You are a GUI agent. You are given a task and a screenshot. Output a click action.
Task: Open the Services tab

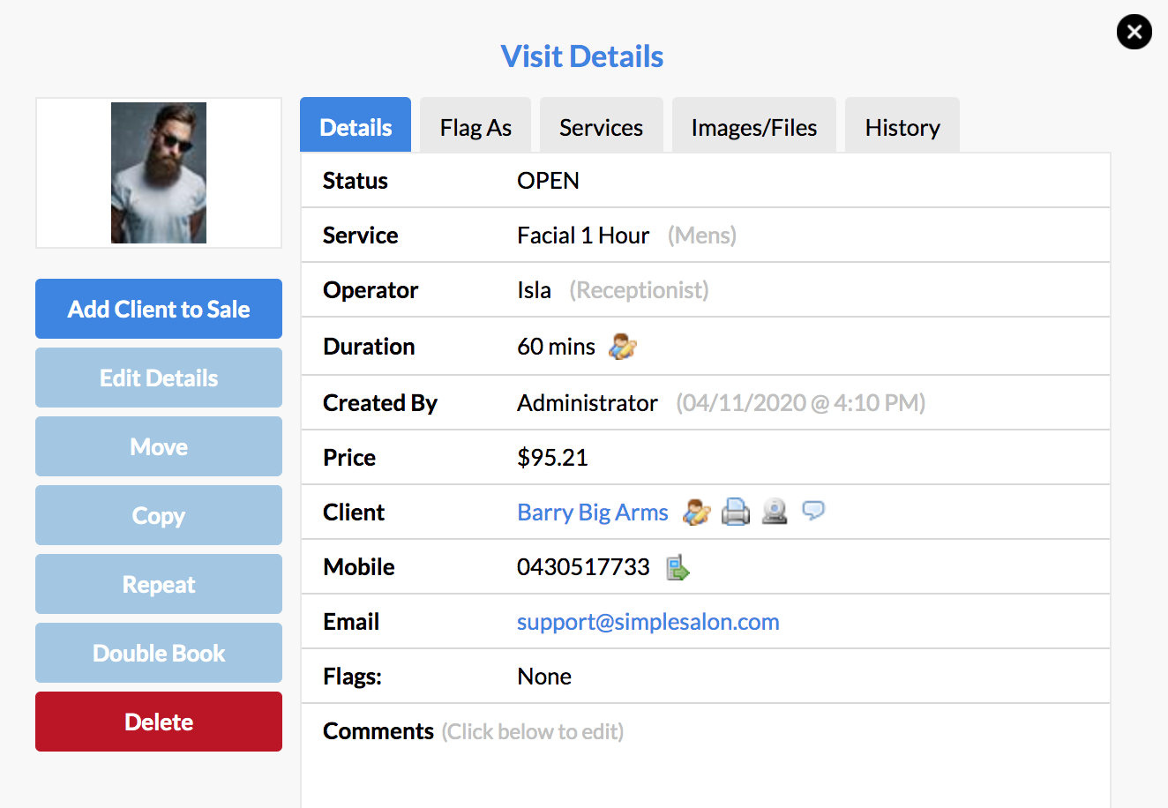(x=601, y=128)
